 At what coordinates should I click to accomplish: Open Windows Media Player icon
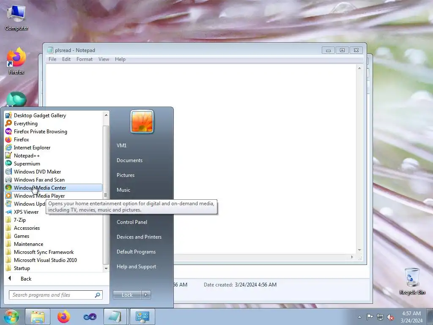coord(8,196)
